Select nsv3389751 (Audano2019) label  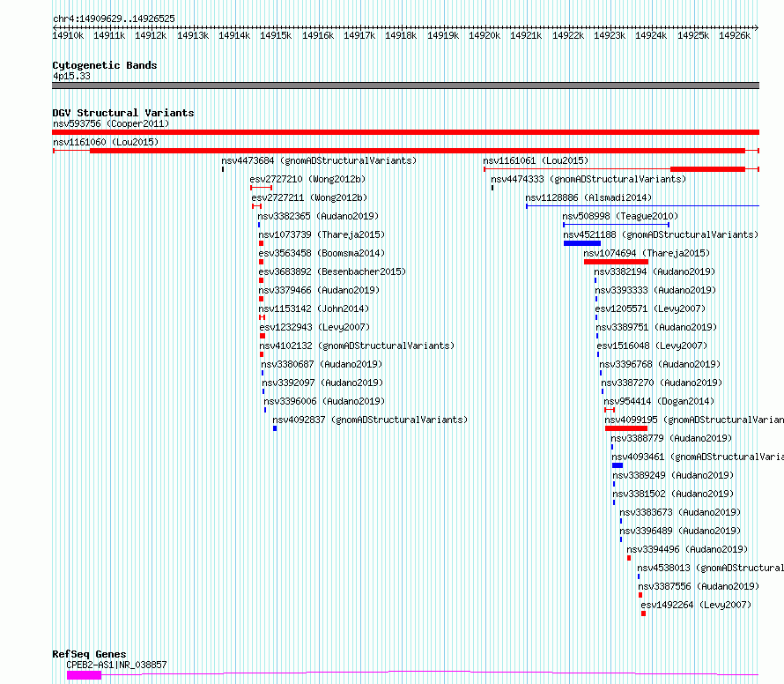[656, 327]
